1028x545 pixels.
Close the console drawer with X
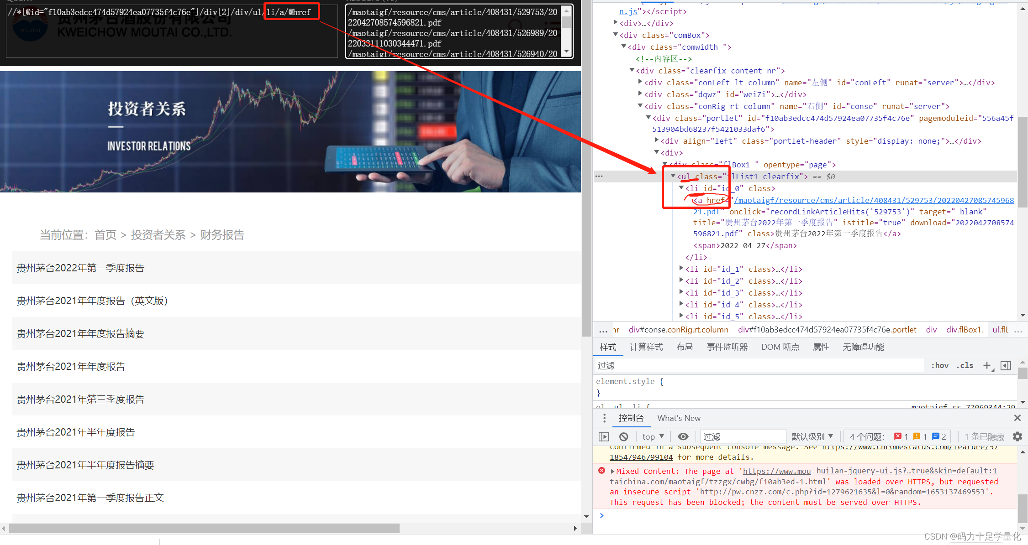(1017, 418)
